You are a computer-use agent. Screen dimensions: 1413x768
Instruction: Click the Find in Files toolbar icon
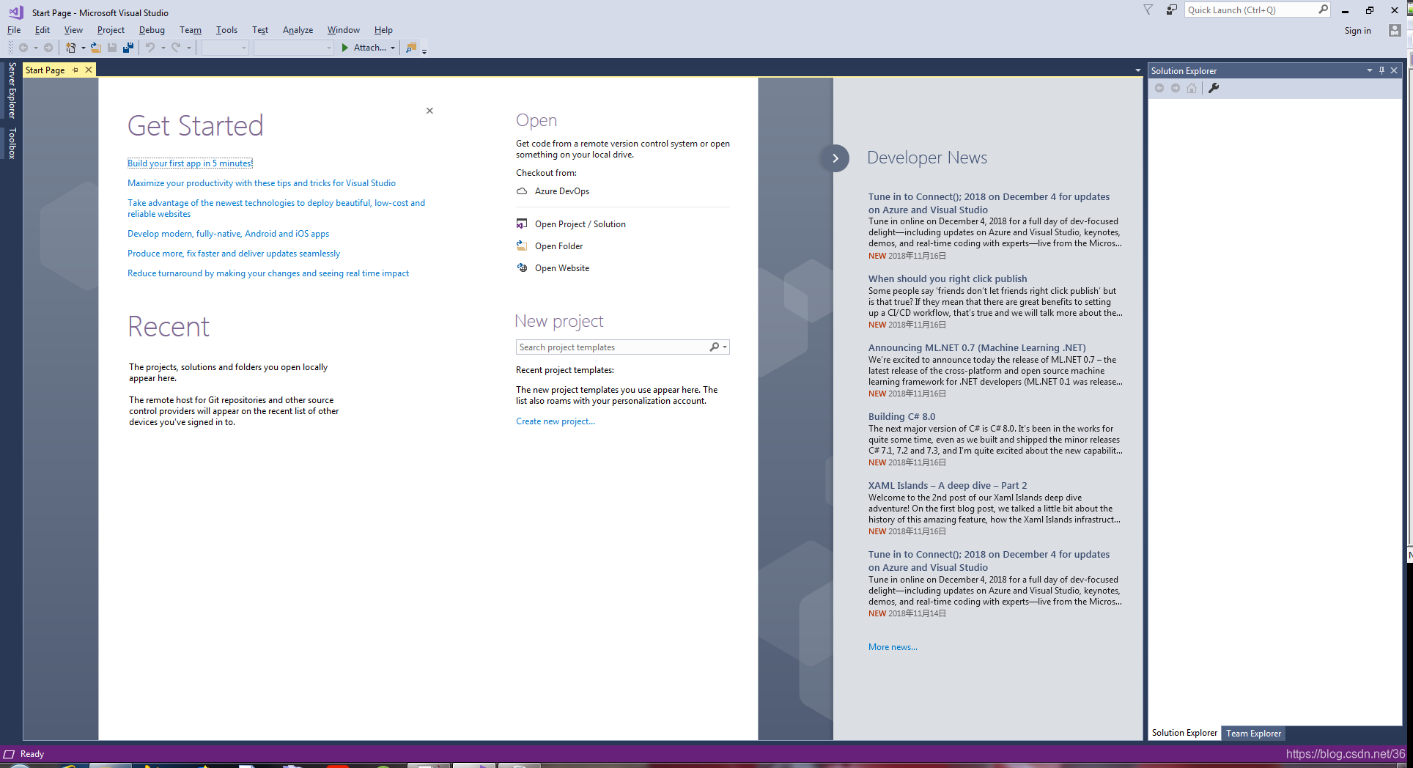[411, 48]
